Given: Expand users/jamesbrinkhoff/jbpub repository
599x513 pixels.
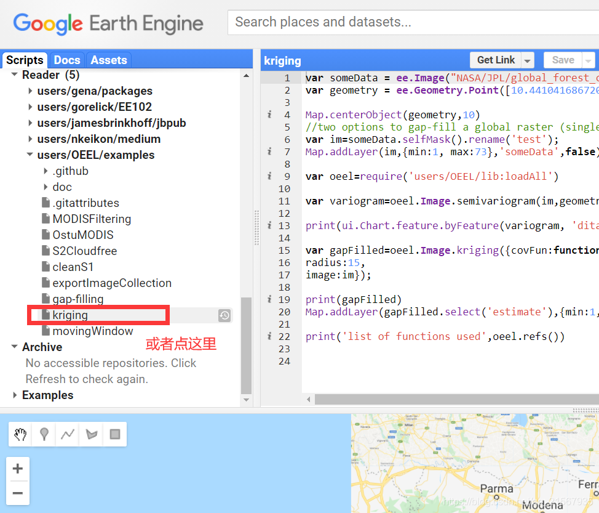Looking at the screenshot, I should pyautogui.click(x=30, y=123).
